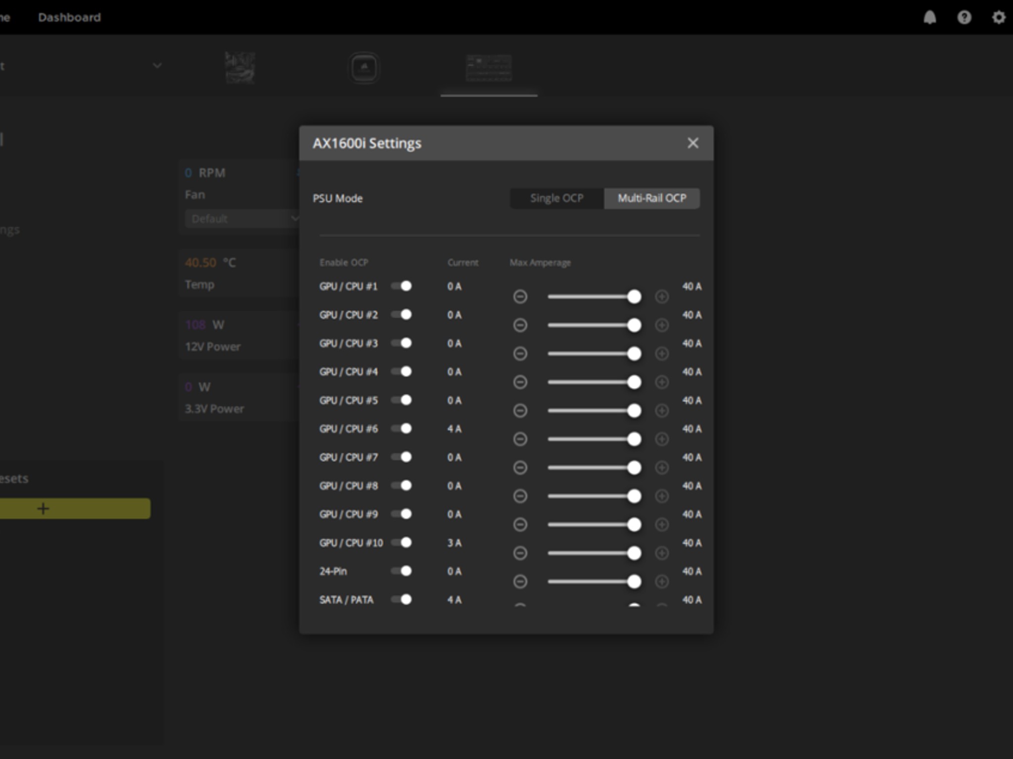Toggle OCP for GPU / CPU #6
The width and height of the screenshot is (1013, 759).
pos(401,428)
